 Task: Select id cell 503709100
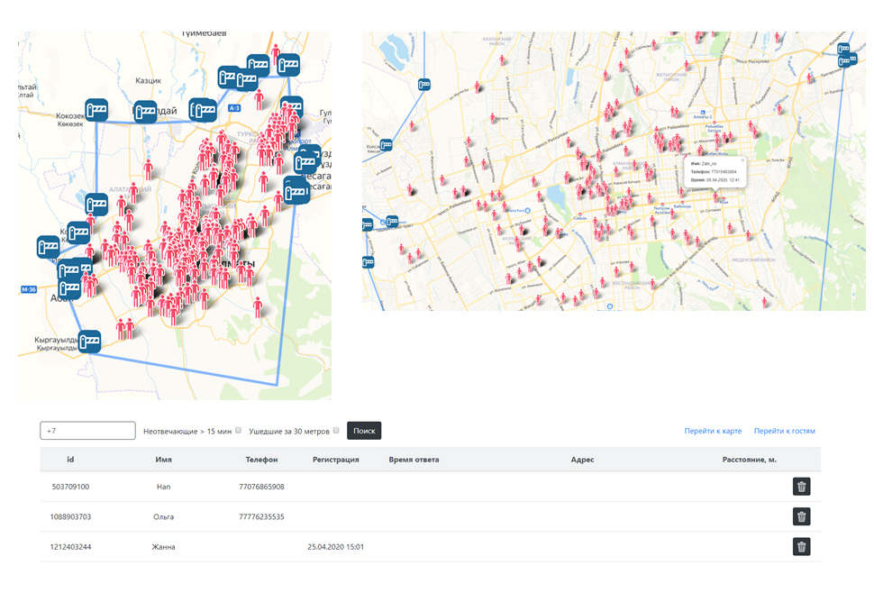(x=70, y=487)
